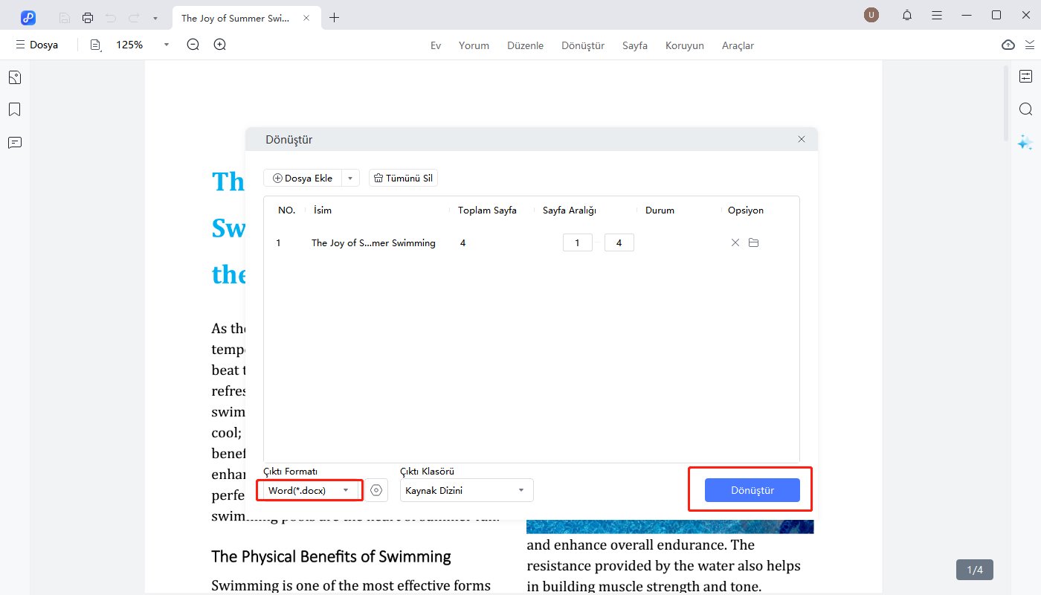
Task: Expand the Dosya Ekle dropdown arrow
Action: [351, 178]
